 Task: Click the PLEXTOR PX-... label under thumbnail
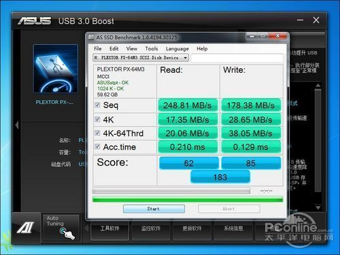54,103
